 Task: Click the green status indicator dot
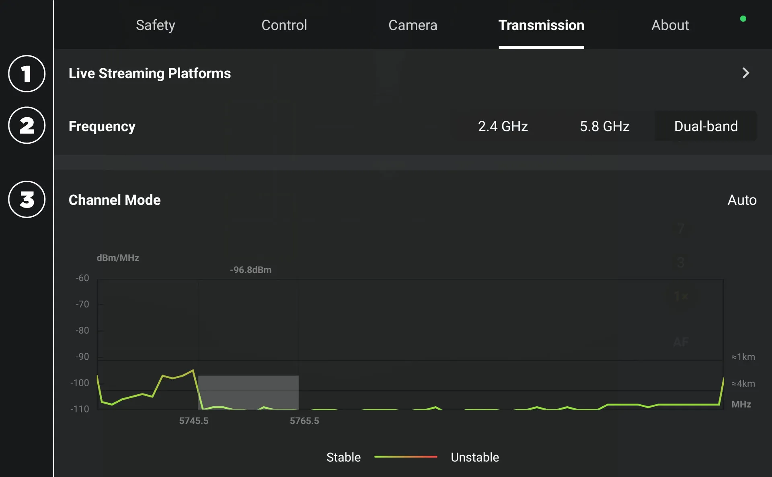(x=743, y=18)
